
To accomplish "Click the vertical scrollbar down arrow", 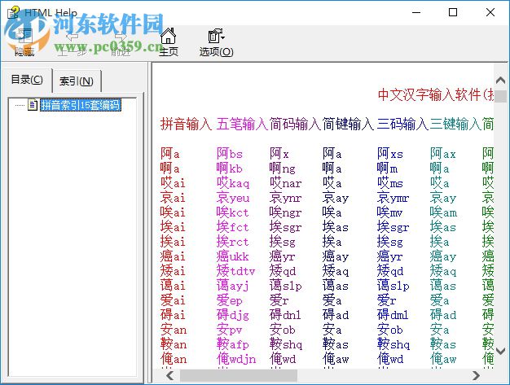I will click(500, 351).
